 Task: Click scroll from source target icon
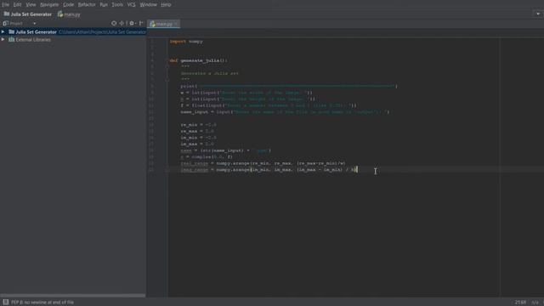(114, 23)
